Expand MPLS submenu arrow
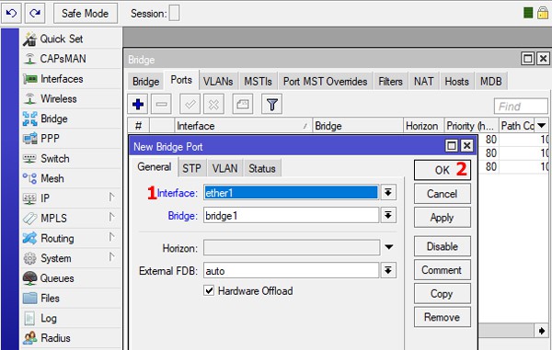Screen dimensions: 552x350 (112, 217)
